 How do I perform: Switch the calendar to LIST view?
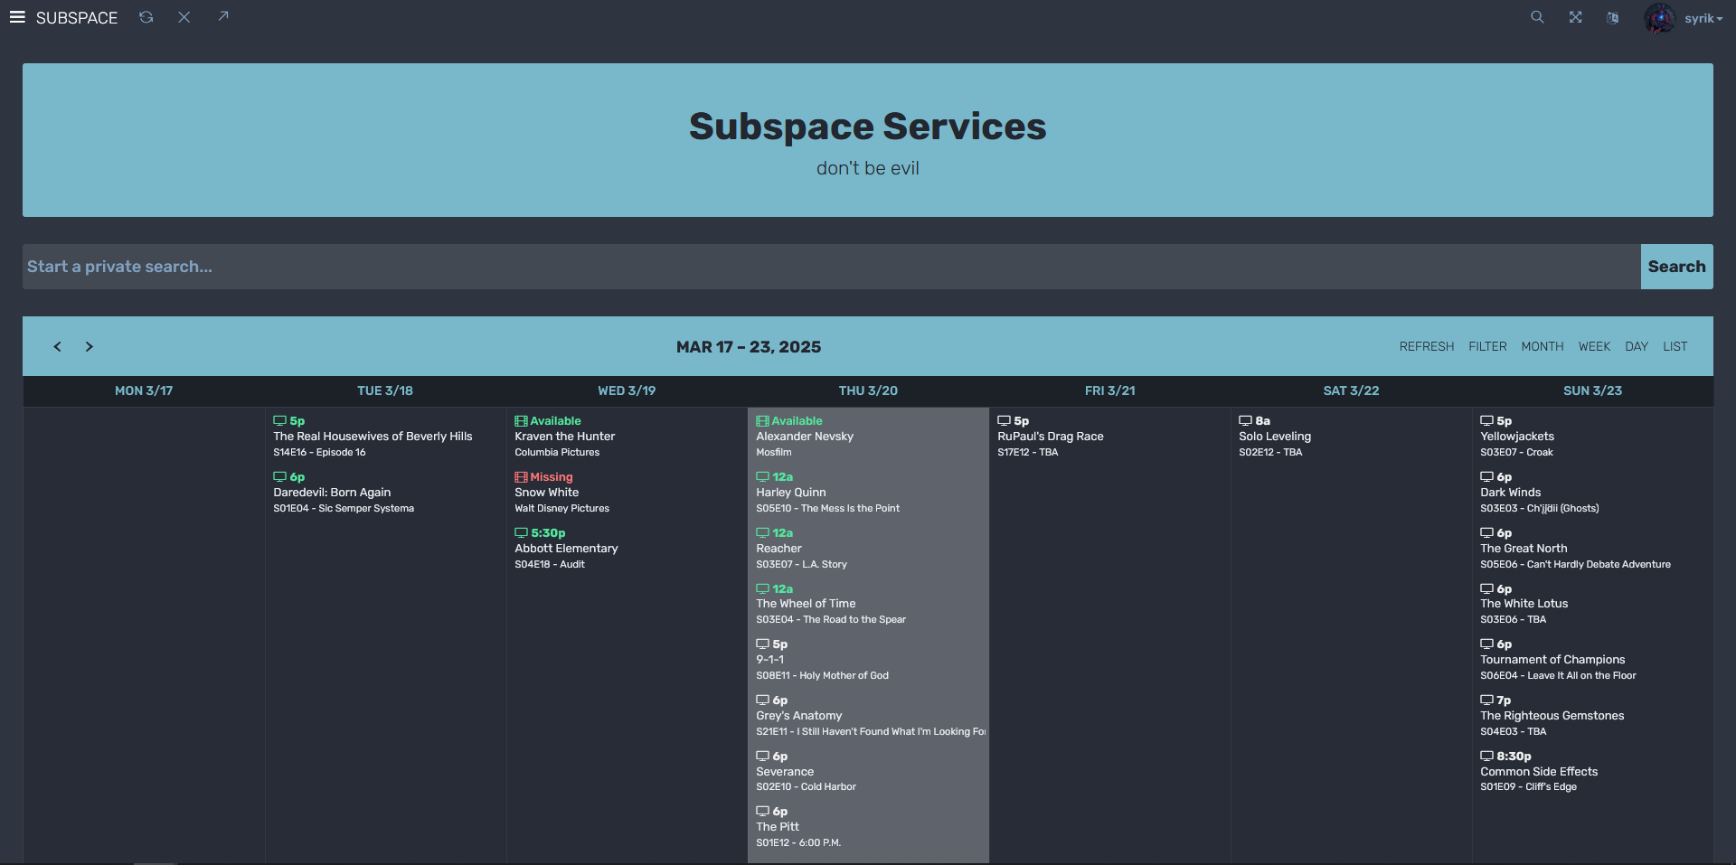coord(1675,346)
